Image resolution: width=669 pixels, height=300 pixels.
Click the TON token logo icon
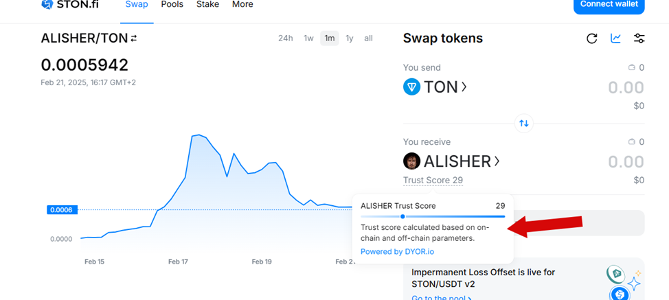click(x=411, y=87)
